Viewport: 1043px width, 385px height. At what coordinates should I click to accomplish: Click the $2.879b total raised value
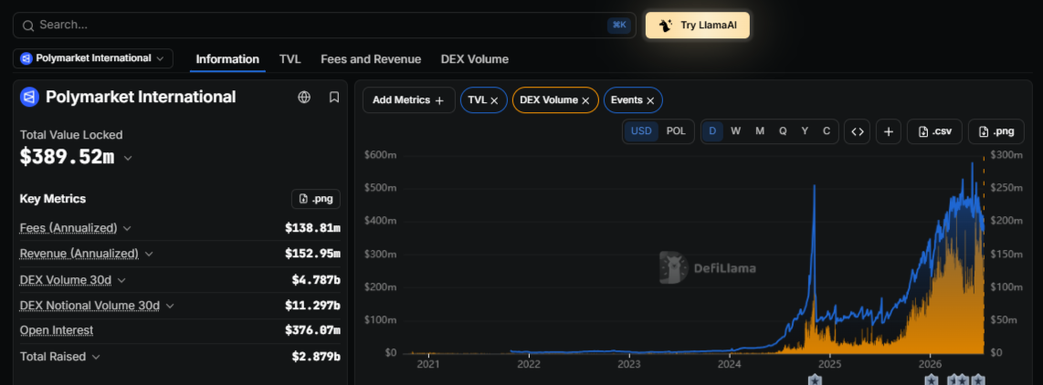pyautogui.click(x=316, y=357)
